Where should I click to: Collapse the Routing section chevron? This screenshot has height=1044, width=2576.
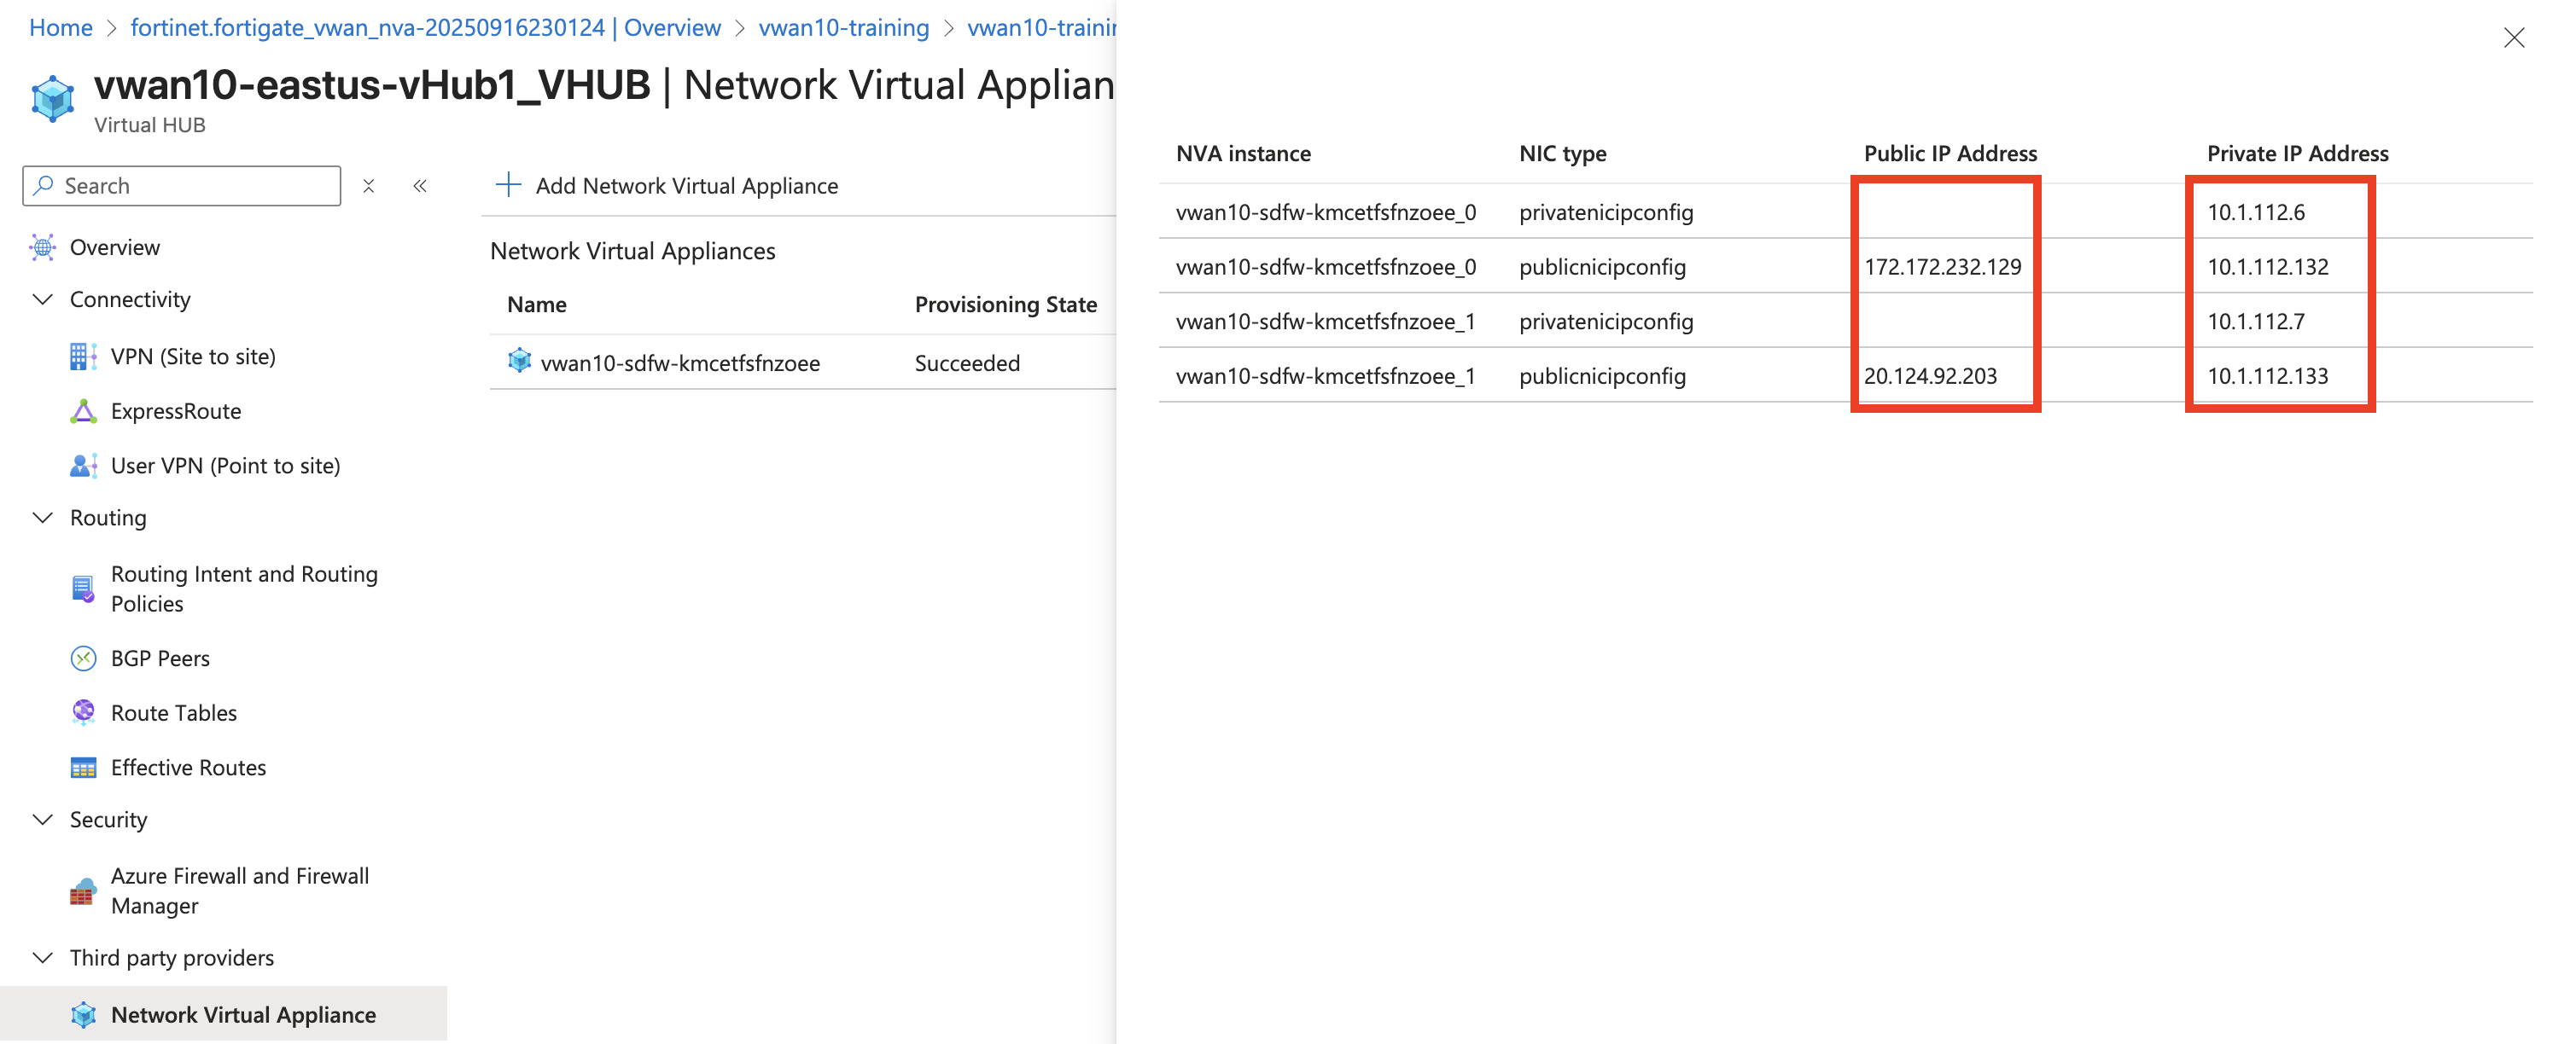pyautogui.click(x=43, y=518)
